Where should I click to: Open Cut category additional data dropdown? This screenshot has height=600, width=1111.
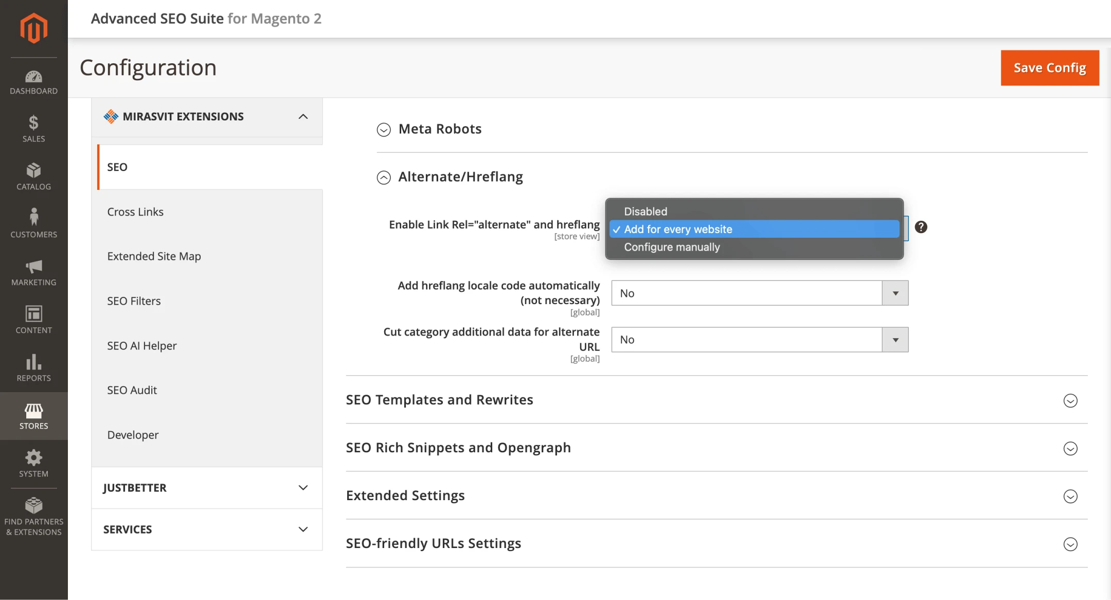(x=759, y=340)
